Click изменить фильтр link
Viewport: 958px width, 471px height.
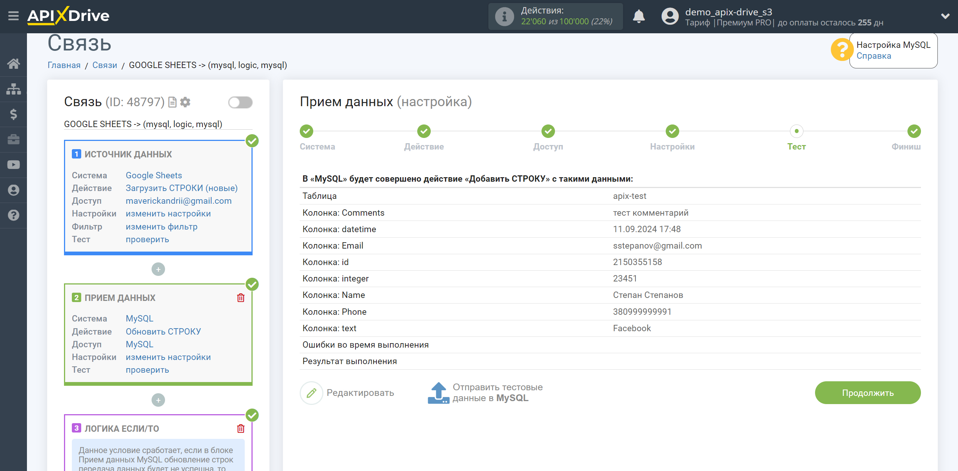[162, 227]
